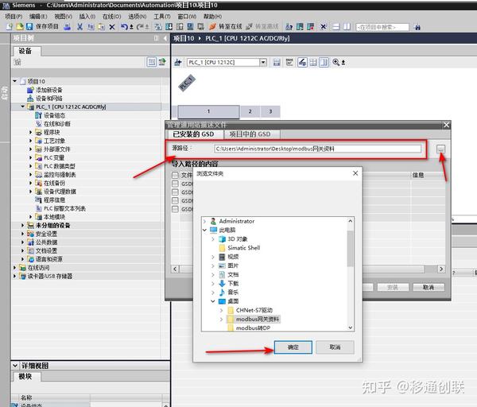Click the network view icon left of PLC_1 dropdown
The image size is (477, 407).
(x=178, y=62)
